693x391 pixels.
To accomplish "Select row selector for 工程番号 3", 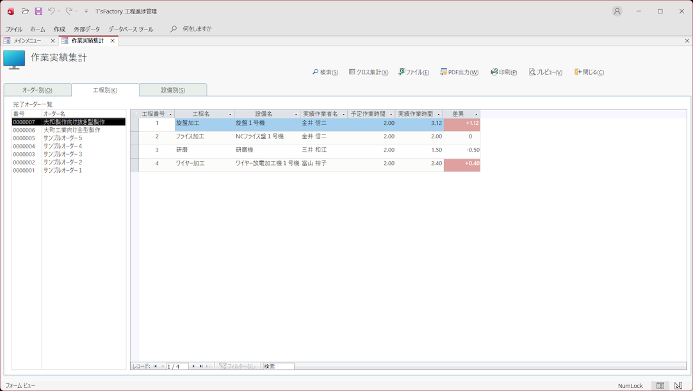I will pos(135,150).
